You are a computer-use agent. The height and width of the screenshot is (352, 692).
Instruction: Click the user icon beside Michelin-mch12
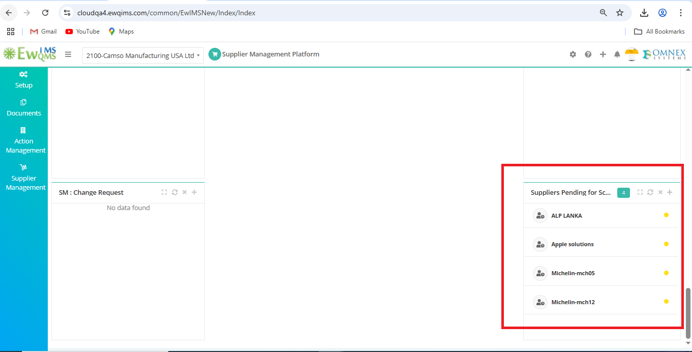(x=540, y=302)
